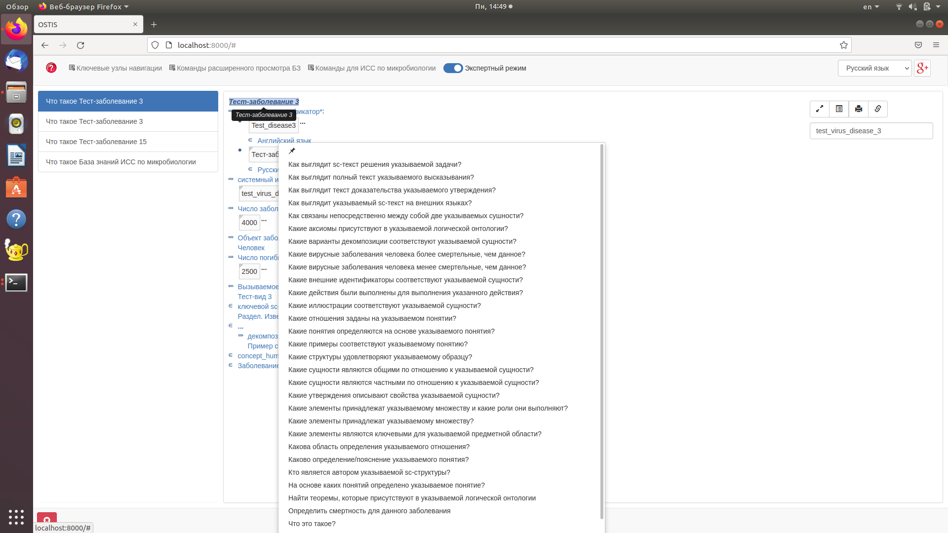Screen dimensions: 948x533
Task: Launch Firefox from the Ubuntu dock
Action: (16, 29)
